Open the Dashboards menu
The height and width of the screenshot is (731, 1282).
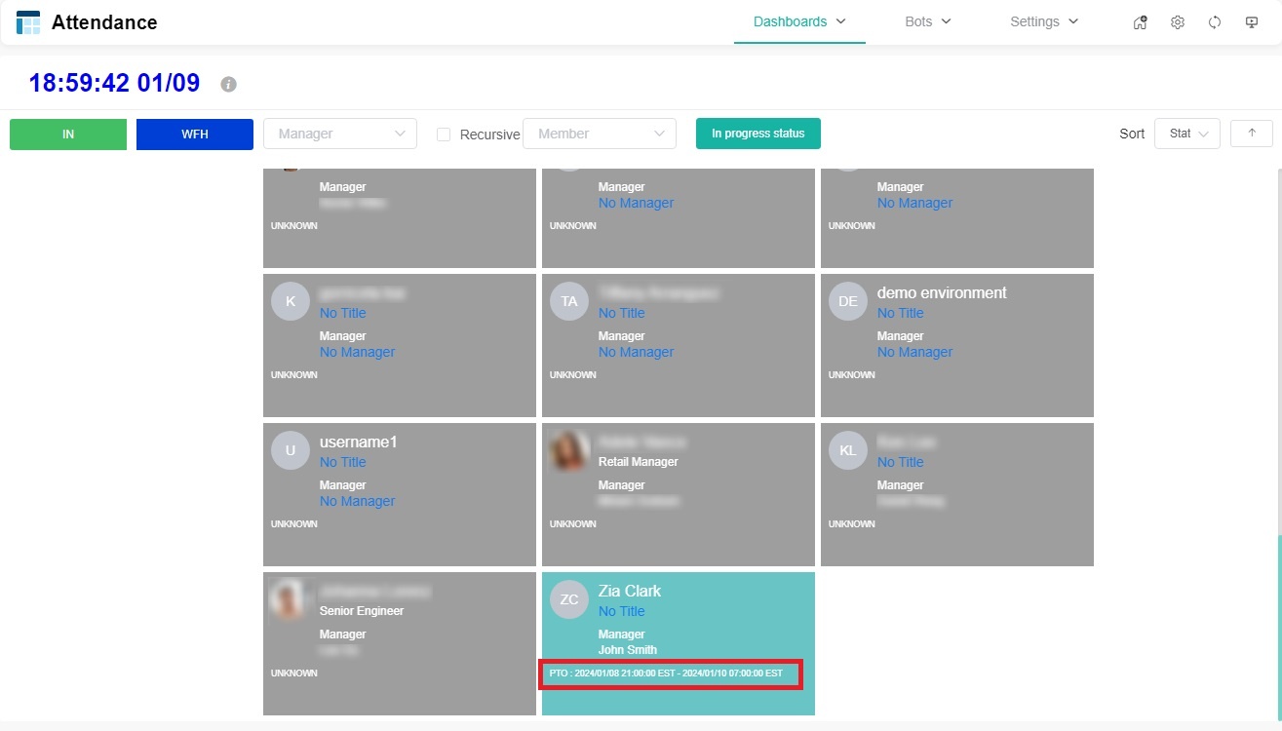coord(799,21)
